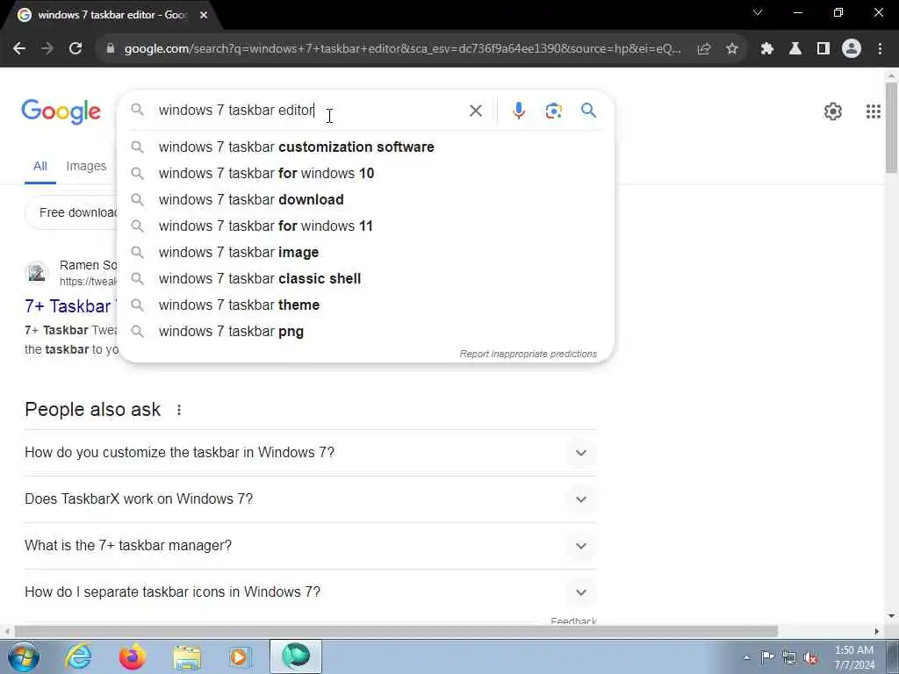Click the vertical page scrollbar thumb
The image size is (899, 674).
tap(892, 127)
